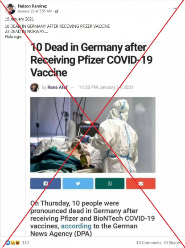Click the like reaction icon
Image resolution: width=185 pixels, height=248 pixels.
pos(8,243)
